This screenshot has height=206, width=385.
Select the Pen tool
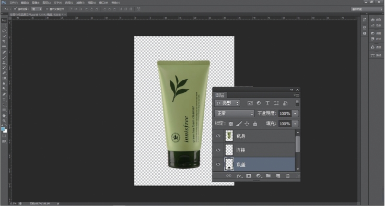coord(4,94)
